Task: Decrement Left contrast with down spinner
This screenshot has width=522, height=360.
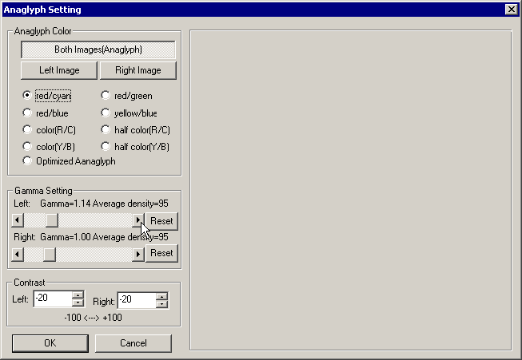Action: pos(78,303)
